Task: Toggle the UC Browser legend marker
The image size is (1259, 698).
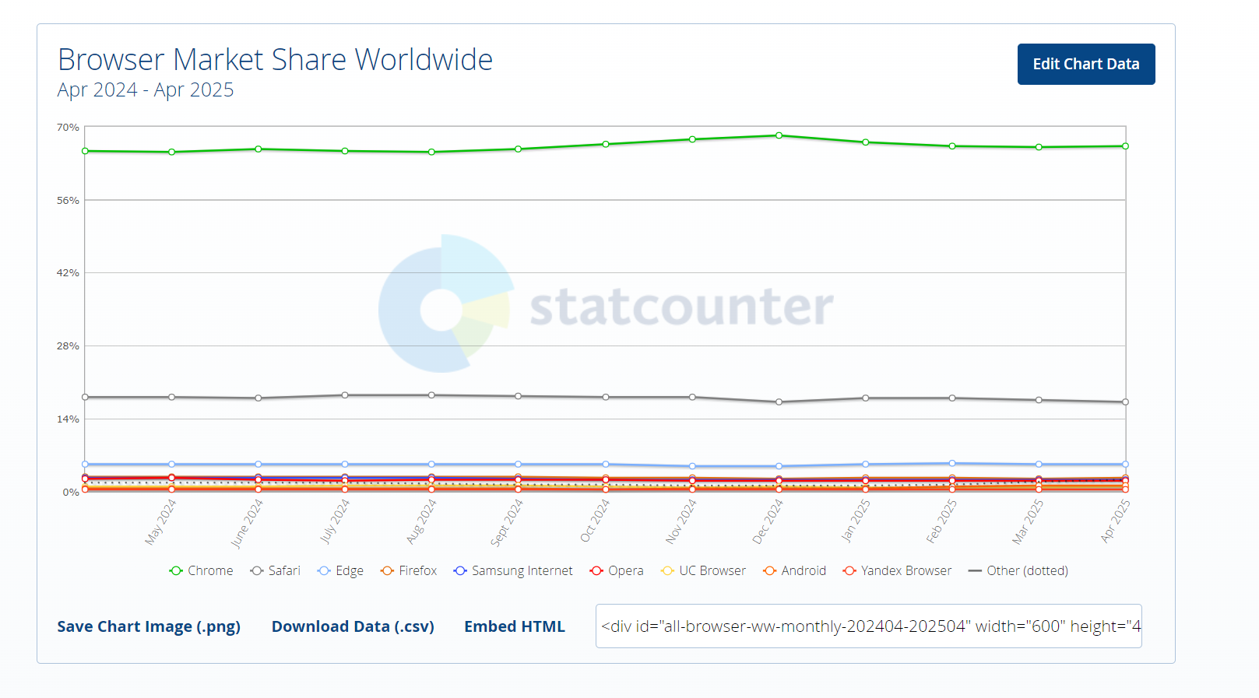Action: click(667, 571)
